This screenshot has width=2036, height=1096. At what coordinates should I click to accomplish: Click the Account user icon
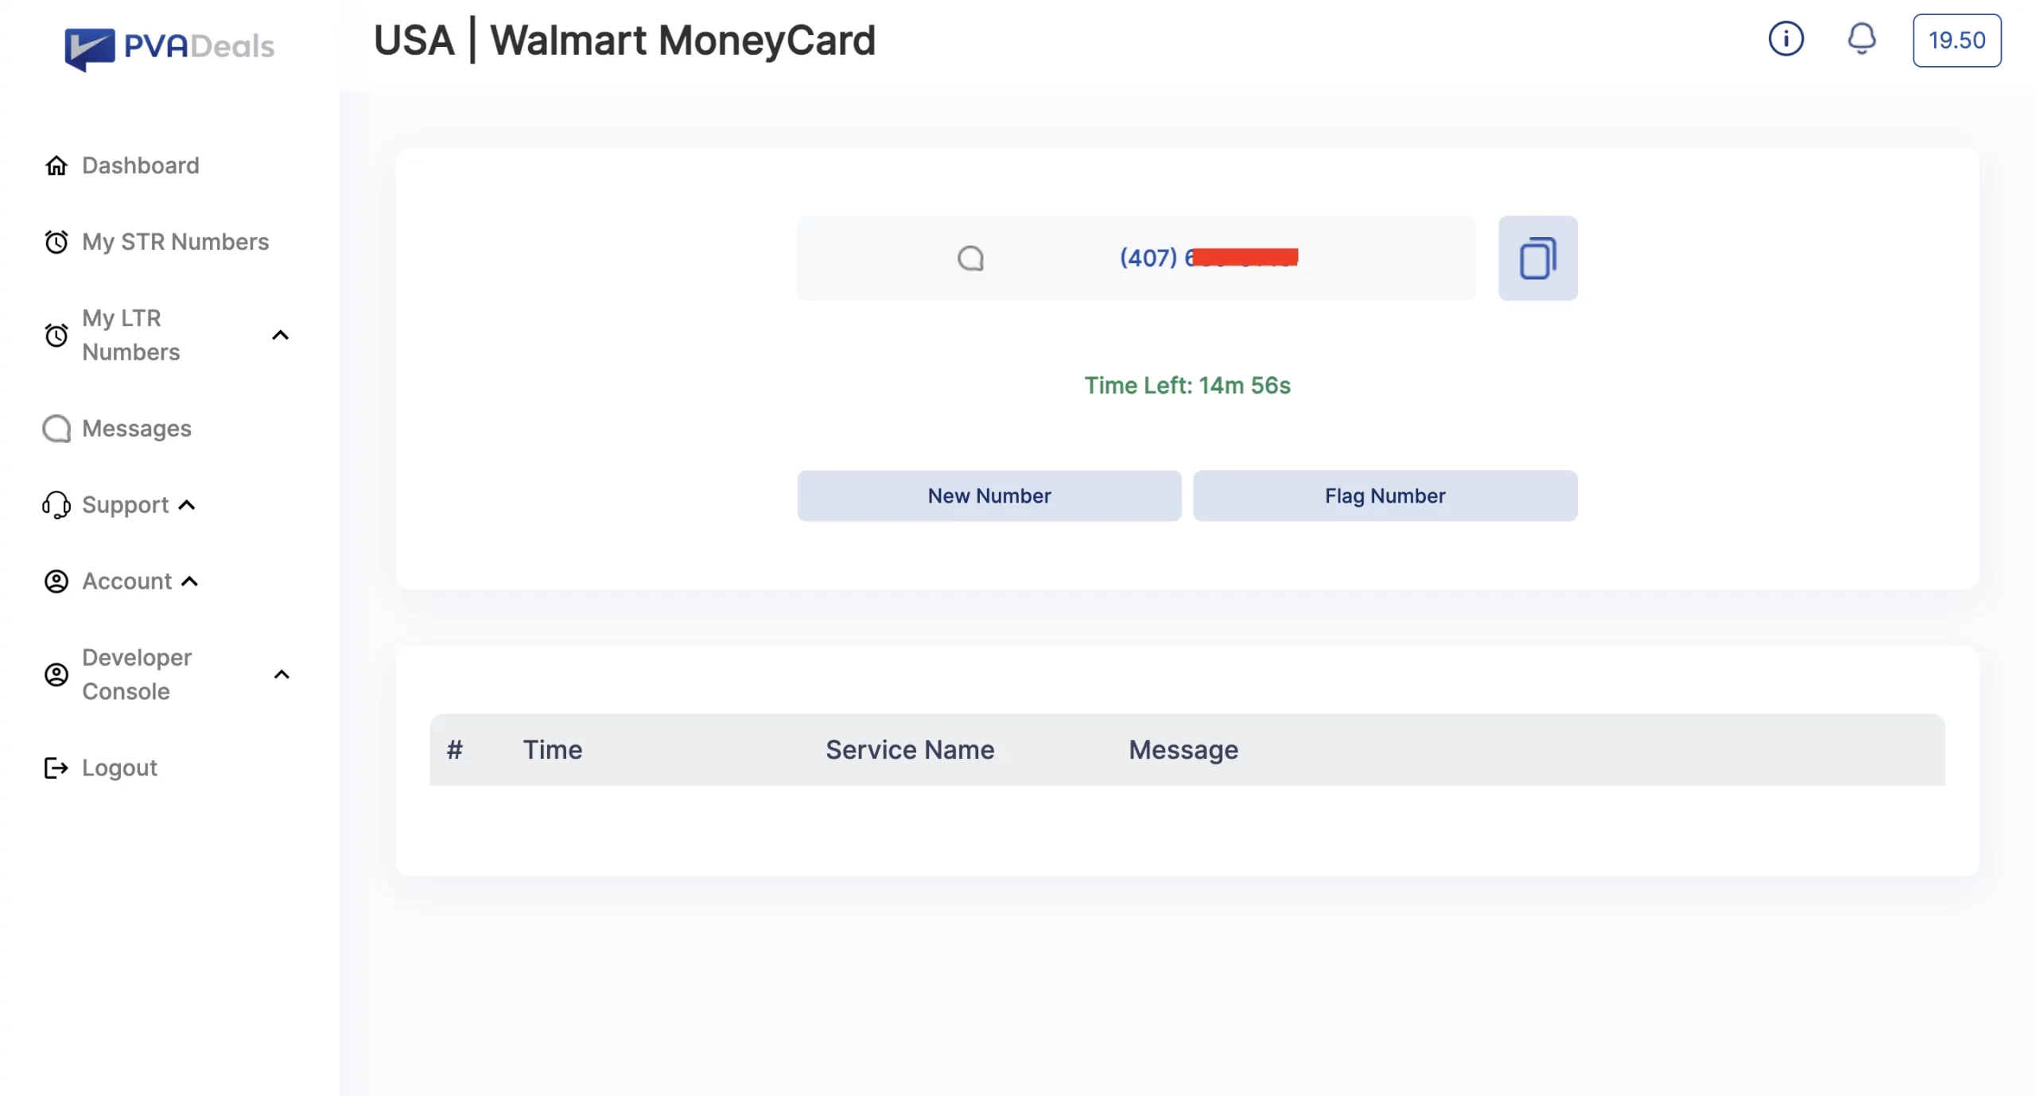pos(56,581)
